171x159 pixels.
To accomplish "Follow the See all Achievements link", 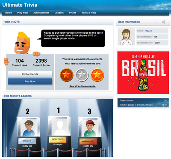I will (83, 86).
